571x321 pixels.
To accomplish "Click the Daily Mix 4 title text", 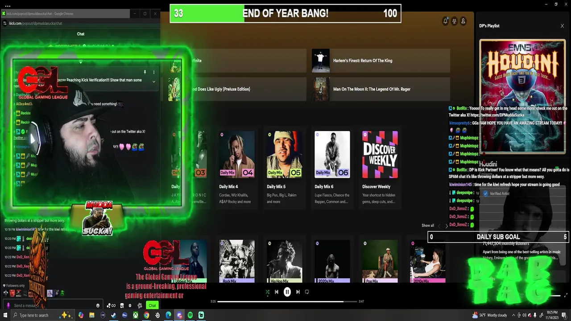I will (x=228, y=187).
